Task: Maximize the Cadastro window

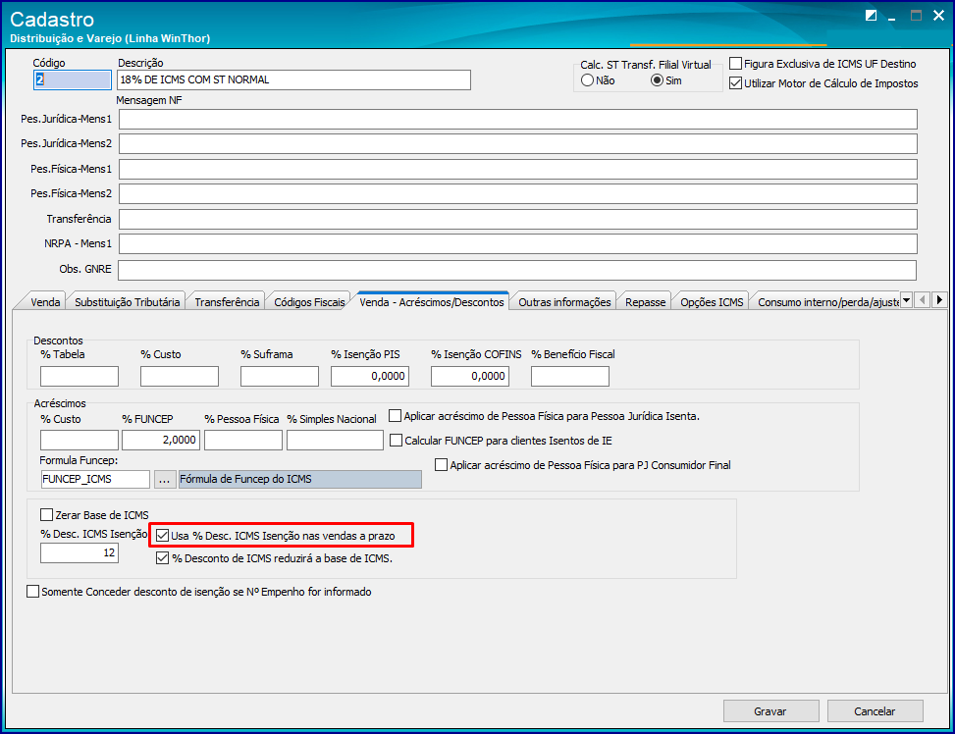Action: click(x=916, y=16)
